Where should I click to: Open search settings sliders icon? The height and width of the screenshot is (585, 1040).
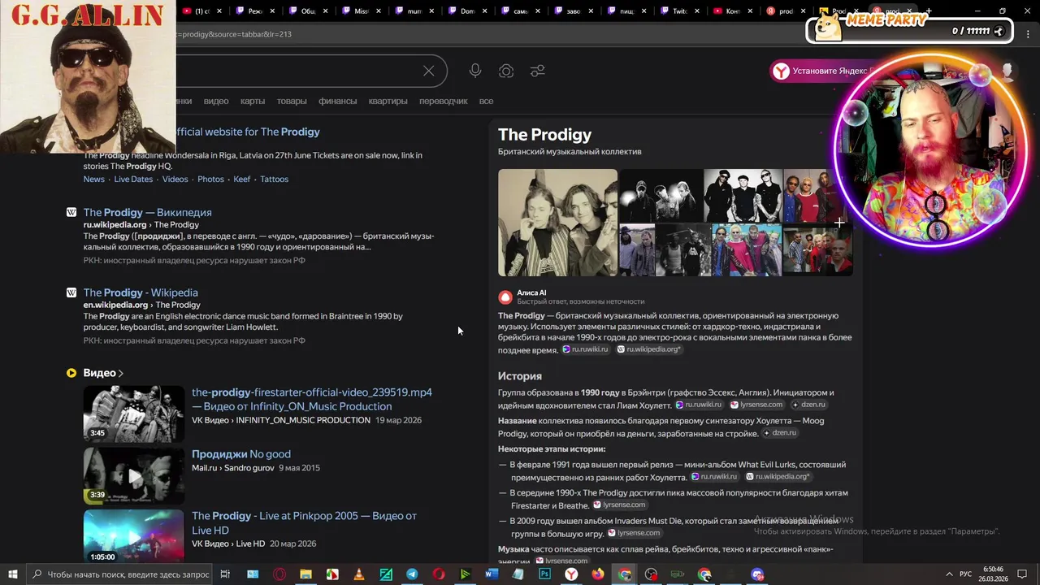[537, 71]
